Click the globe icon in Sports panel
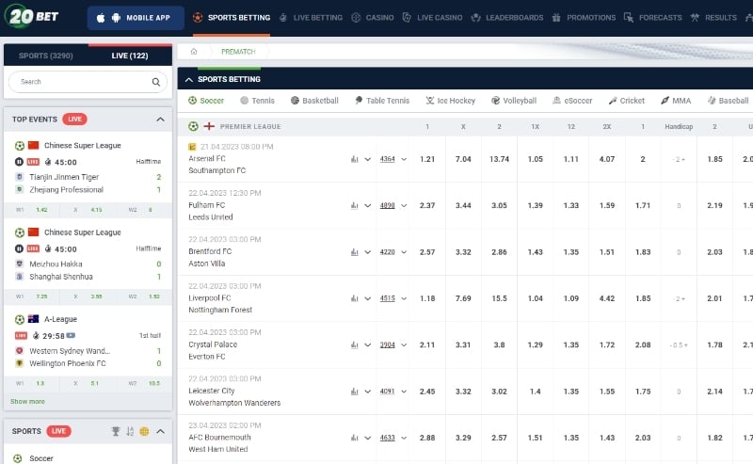This screenshot has height=464, width=753. pyautogui.click(x=144, y=431)
